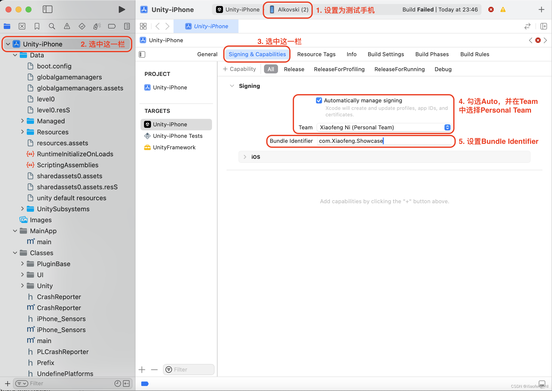Uncheck Automatically manage signing
This screenshot has width=552, height=391.
click(x=319, y=100)
